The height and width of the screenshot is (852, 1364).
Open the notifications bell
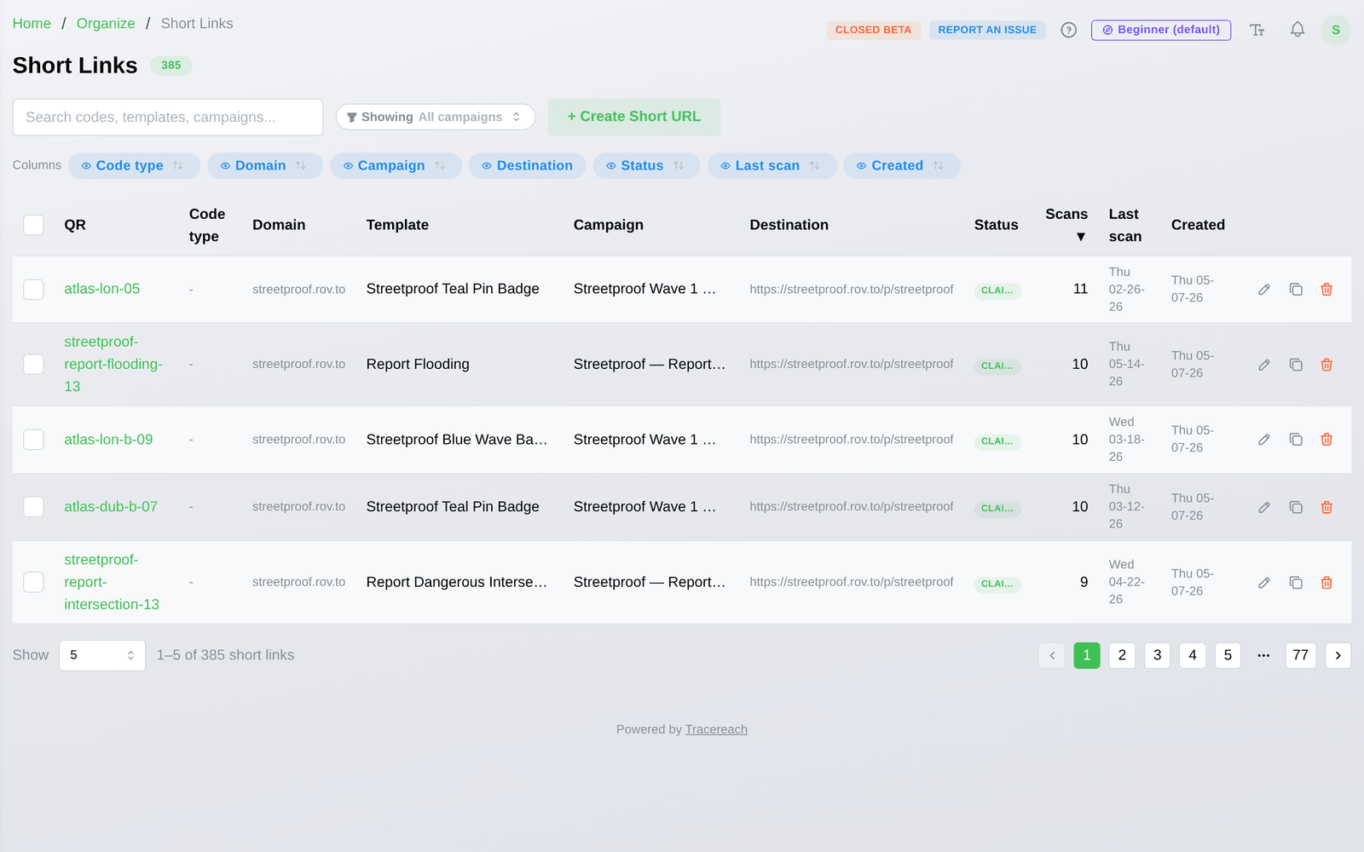point(1298,30)
